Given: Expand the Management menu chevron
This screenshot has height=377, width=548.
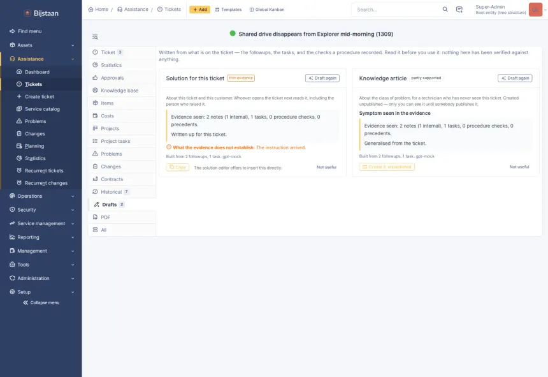Looking at the screenshot, I should coord(73,251).
